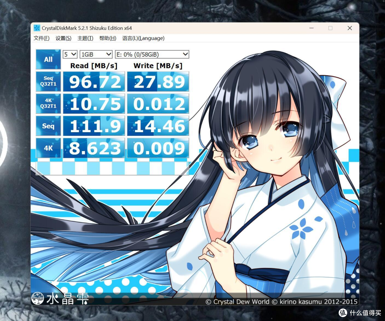The width and height of the screenshot is (385, 321).
Task: Maximize the CrystalDiskMark window
Action: [330, 28]
